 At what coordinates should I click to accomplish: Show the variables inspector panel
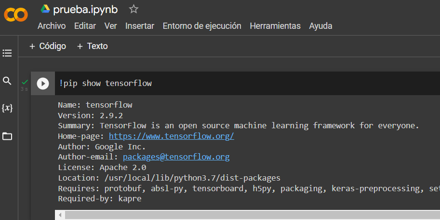(7, 109)
